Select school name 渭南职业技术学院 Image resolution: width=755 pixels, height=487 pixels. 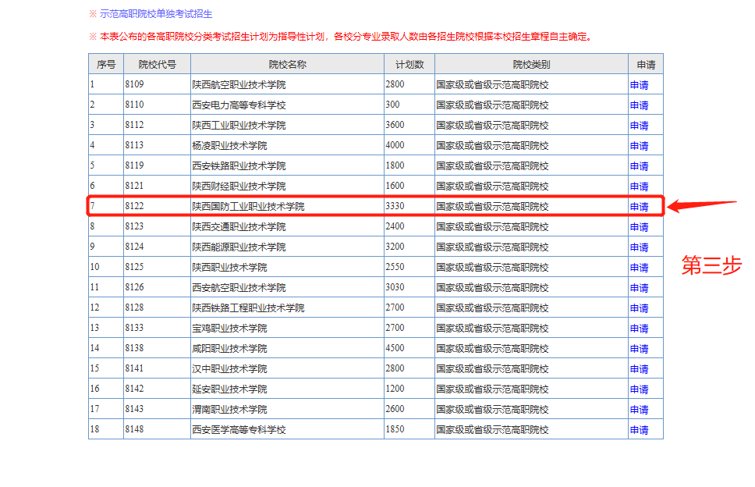point(229,410)
